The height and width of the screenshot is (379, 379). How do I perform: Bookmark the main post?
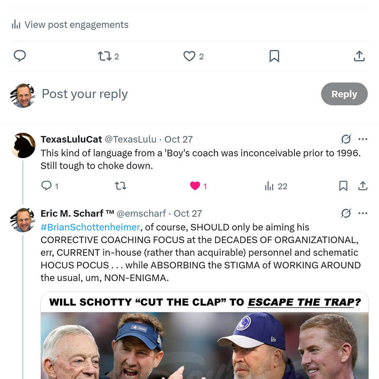coord(274,56)
